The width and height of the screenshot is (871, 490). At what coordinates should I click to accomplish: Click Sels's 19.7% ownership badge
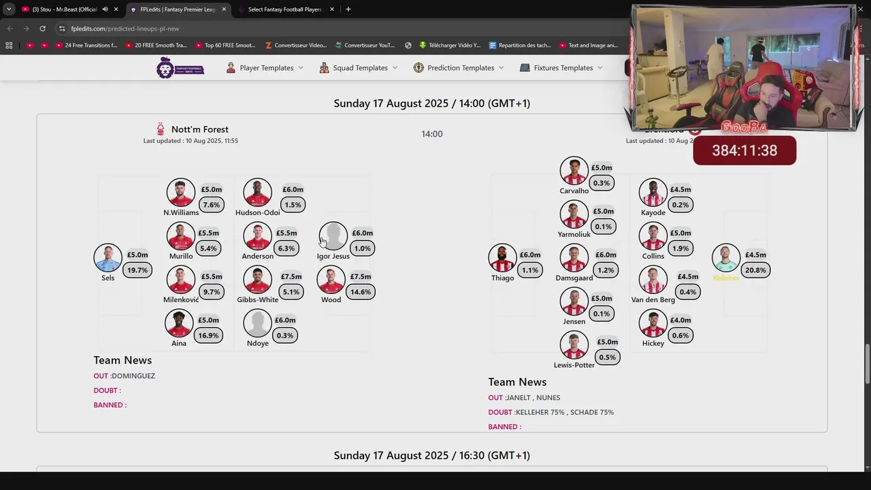tap(137, 270)
